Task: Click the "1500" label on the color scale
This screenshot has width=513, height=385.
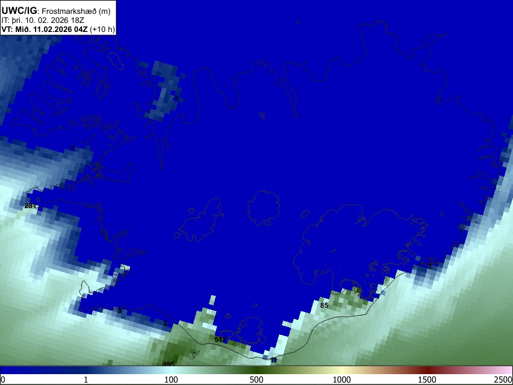Action: tap(427, 380)
